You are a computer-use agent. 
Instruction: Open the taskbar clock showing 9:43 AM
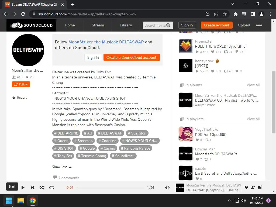coord(257,201)
